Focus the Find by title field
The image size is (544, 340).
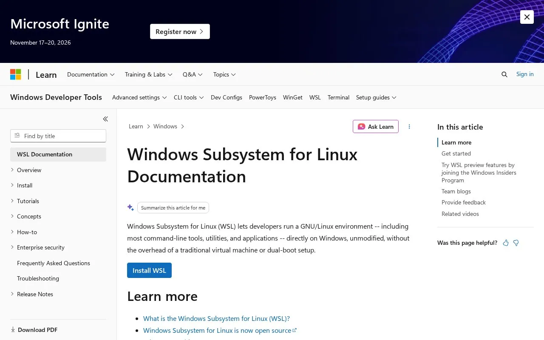point(58,136)
